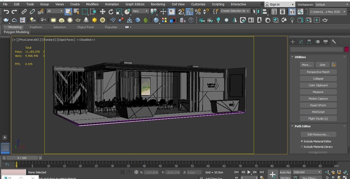Choose the Select Object tool
The image size is (350, 179).
coord(68,12)
